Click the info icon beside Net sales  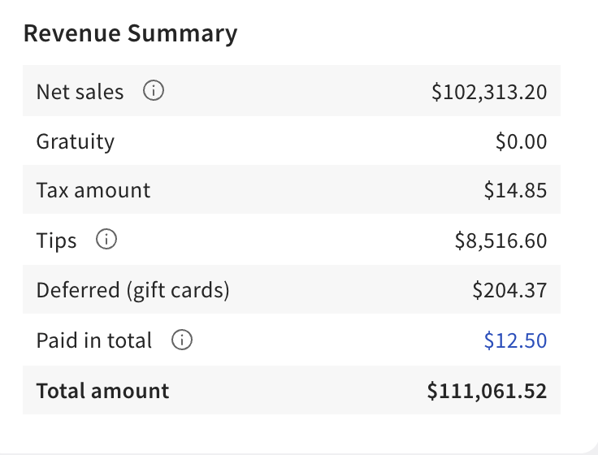point(154,92)
